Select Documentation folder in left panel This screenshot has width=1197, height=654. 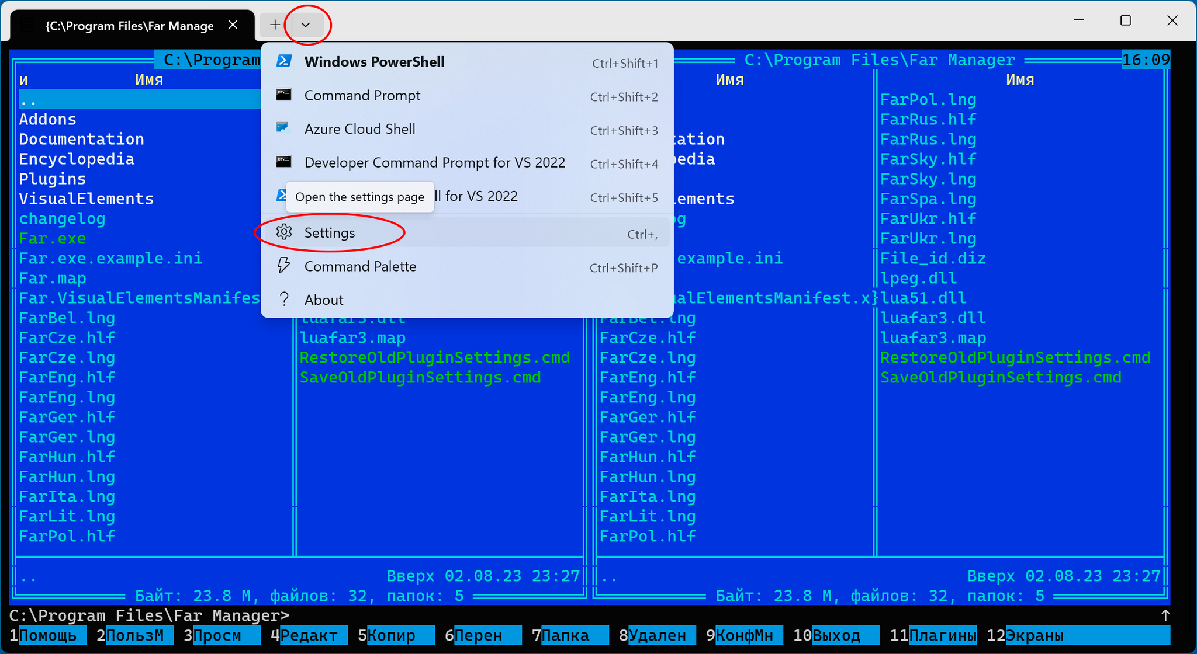click(82, 139)
